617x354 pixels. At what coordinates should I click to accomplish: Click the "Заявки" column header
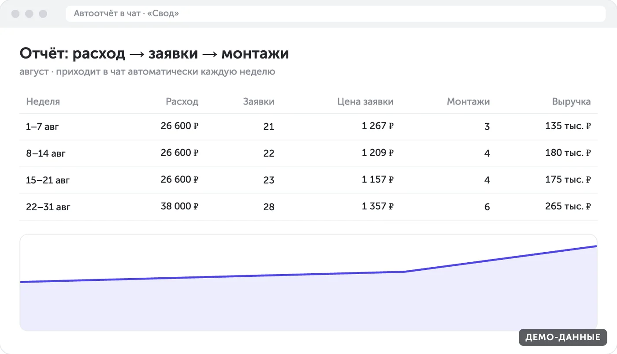coord(259,101)
